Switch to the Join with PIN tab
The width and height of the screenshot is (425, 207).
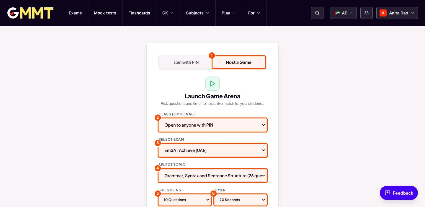pos(186,62)
